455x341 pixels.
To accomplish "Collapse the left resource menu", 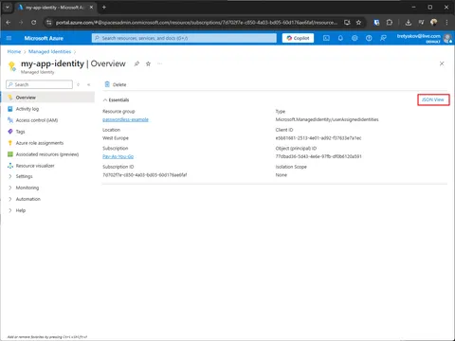I will 89,84.
